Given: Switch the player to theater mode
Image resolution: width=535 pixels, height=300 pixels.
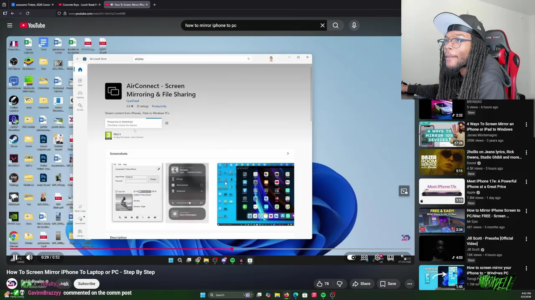Looking at the screenshot, I should (x=390, y=257).
